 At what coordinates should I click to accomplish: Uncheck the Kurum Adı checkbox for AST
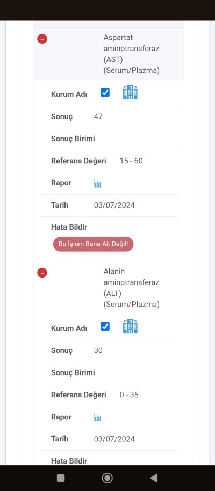[105, 93]
